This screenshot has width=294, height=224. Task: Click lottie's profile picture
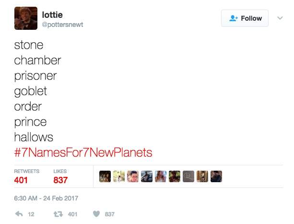[x=25, y=18]
